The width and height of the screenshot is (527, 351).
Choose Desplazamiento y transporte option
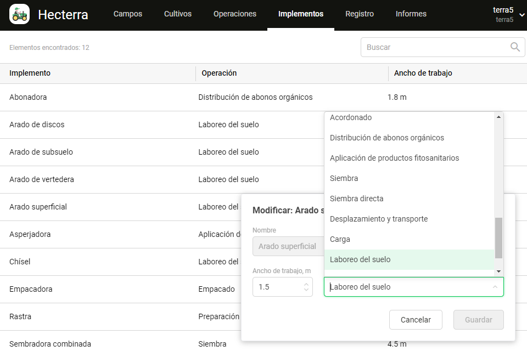pos(379,219)
